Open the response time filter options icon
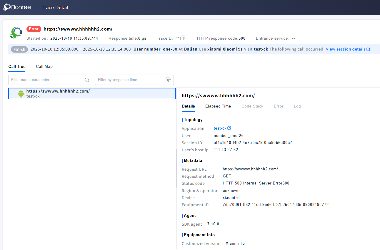Viewport: 380px width, 250px height. [x=168, y=80]
